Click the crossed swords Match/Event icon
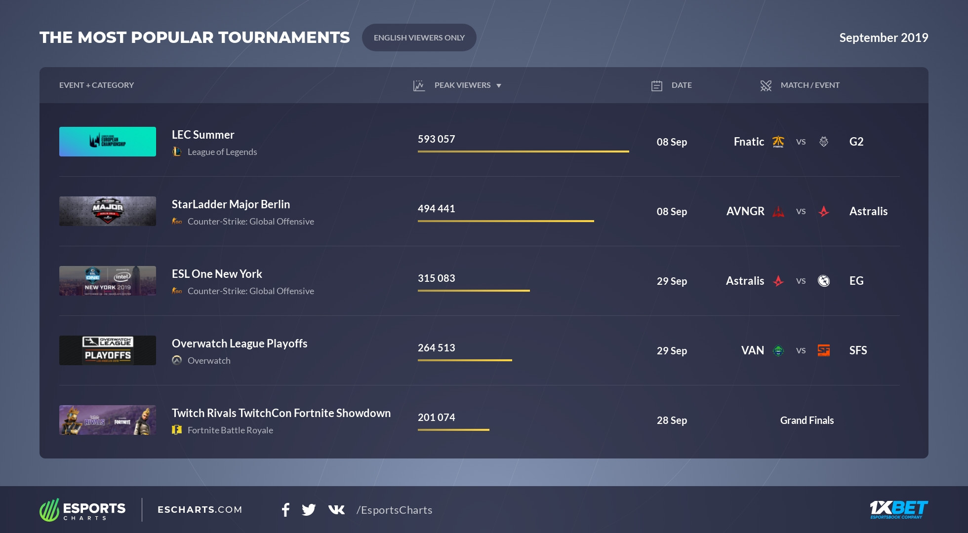The width and height of the screenshot is (968, 533). pyautogui.click(x=766, y=86)
